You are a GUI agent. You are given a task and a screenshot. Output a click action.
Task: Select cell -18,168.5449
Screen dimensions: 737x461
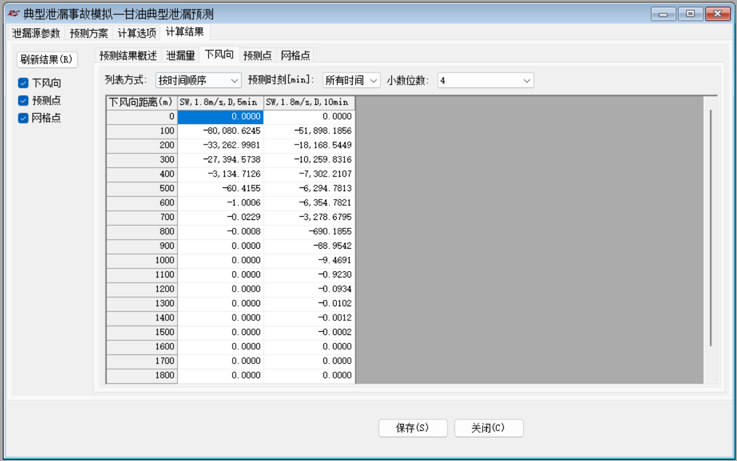[309, 145]
